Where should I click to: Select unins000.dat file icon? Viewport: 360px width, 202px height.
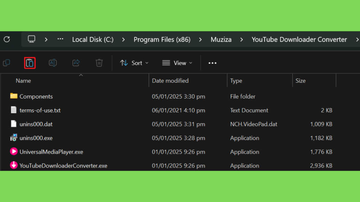pyautogui.click(x=14, y=124)
